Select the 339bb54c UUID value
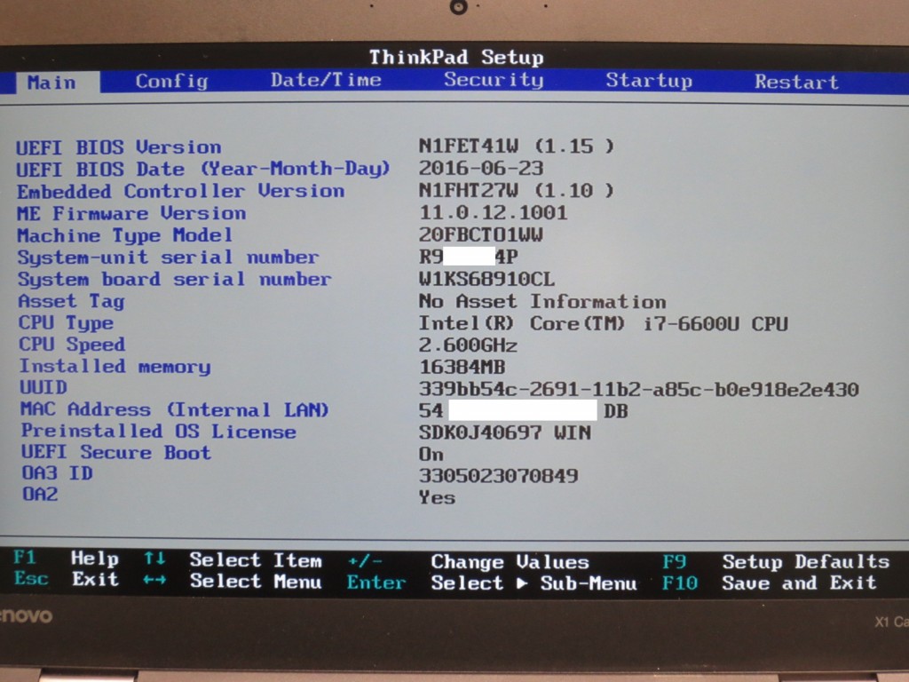Image resolution: width=909 pixels, height=682 pixels. click(x=639, y=389)
